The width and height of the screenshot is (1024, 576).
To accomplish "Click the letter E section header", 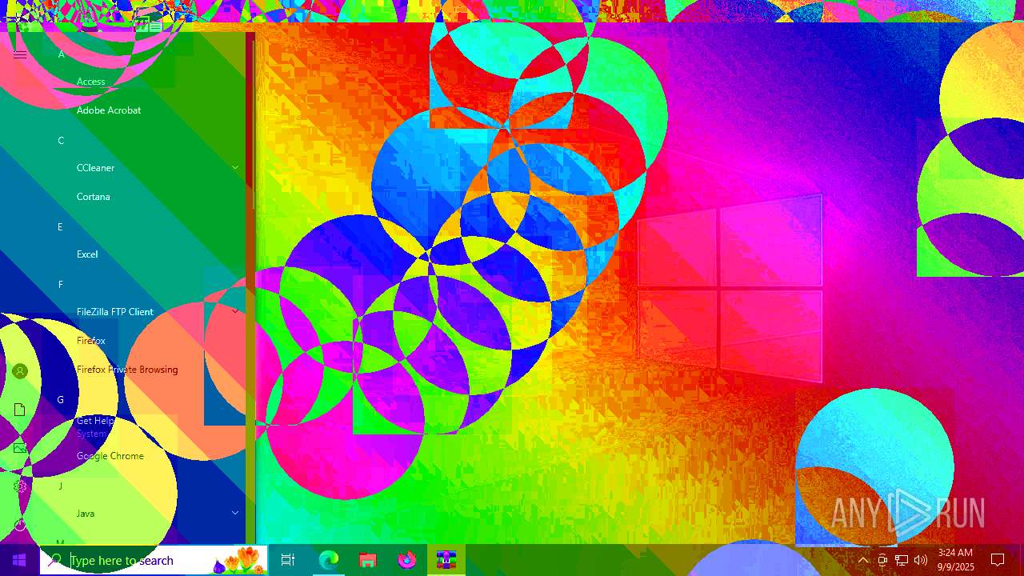I will [60, 227].
